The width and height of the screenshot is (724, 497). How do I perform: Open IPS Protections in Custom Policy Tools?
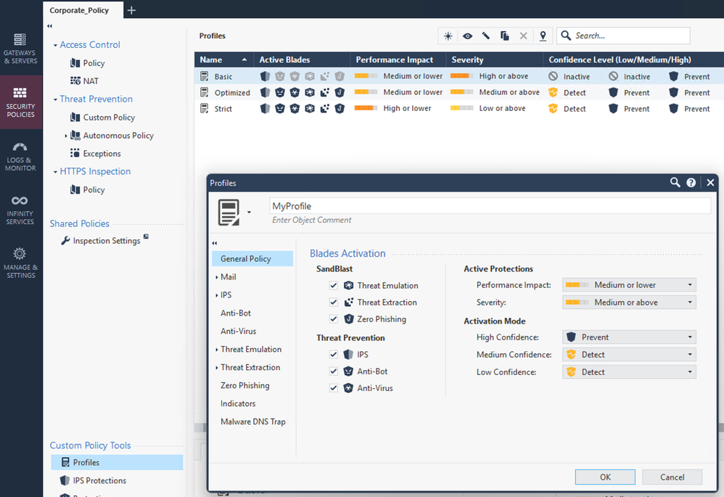99,480
